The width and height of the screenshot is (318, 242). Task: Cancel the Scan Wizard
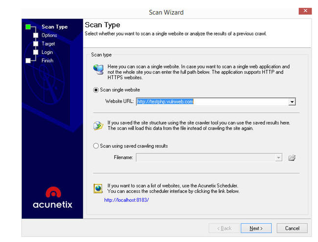pos(292,228)
